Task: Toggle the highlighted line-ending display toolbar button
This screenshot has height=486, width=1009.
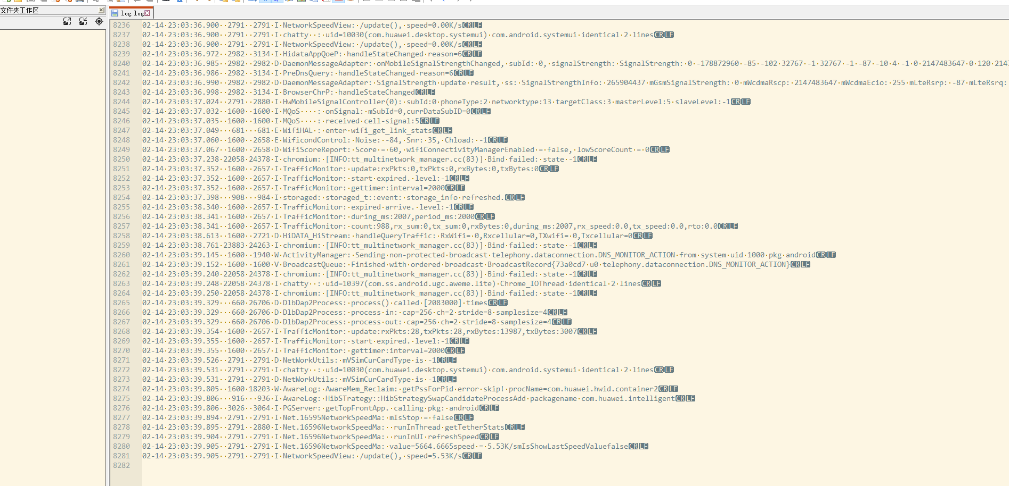Action: (277, 2)
